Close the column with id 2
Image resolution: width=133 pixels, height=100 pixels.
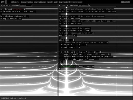pos(60,5)
